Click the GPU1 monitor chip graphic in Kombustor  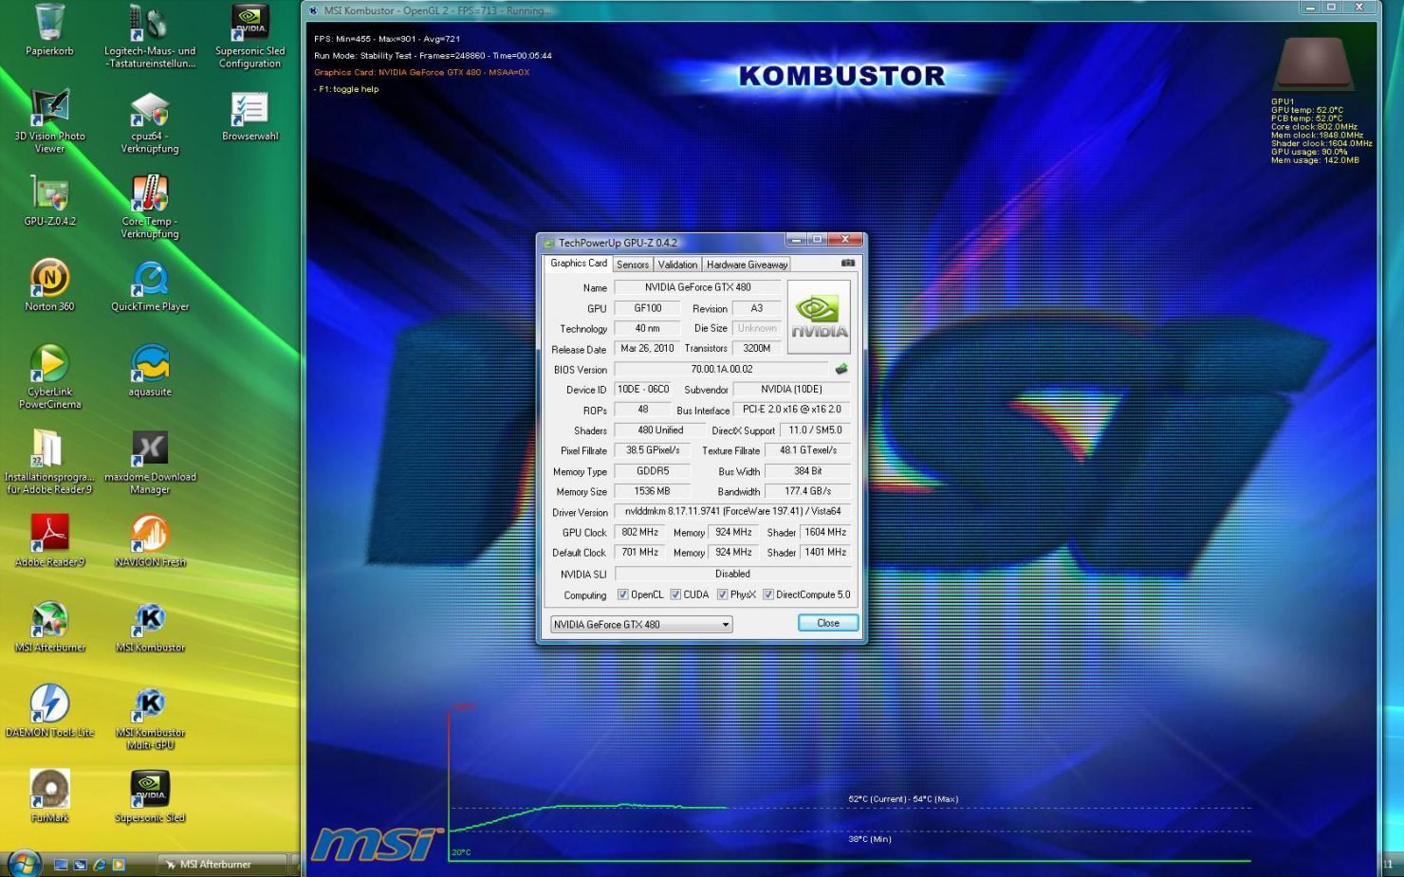tap(1314, 64)
